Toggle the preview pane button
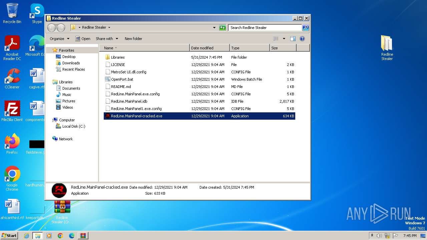Screen dimensions: 427x240 293,39
